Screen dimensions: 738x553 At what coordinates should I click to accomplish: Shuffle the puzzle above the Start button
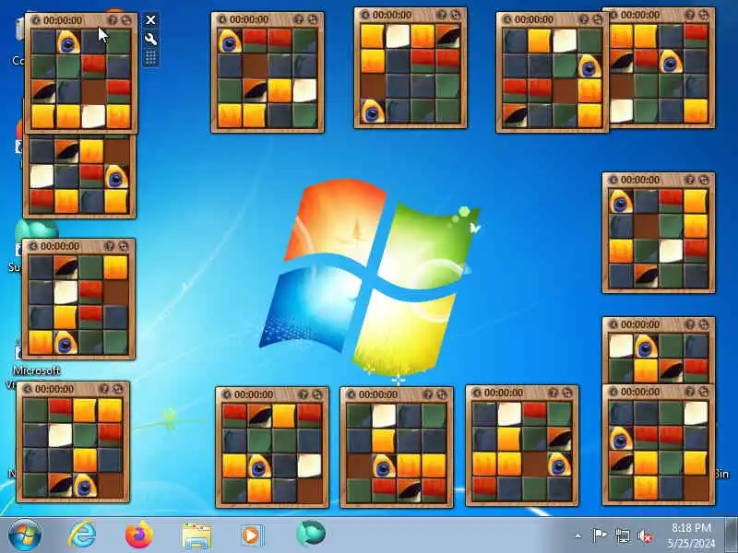tap(118, 389)
